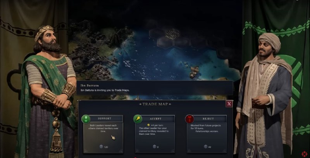Viewport: 310px width, 158px height.
Task: Click the Ibn Battuta invitation message box
Action: coord(155,88)
